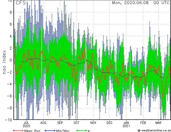The height and width of the screenshot is (132, 171).
Task: Click the date 'Mon, 2020.06.08' in header
Action: (130, 3)
